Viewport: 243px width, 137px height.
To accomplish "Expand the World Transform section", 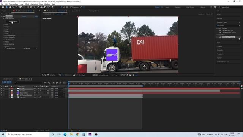I will pos(3,38).
